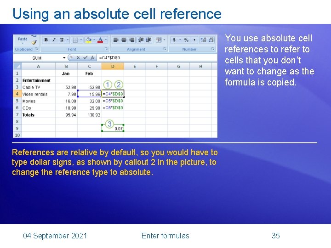The width and height of the screenshot is (331, 248).
Task: Apply cell Borders icon
Action: [75, 40]
